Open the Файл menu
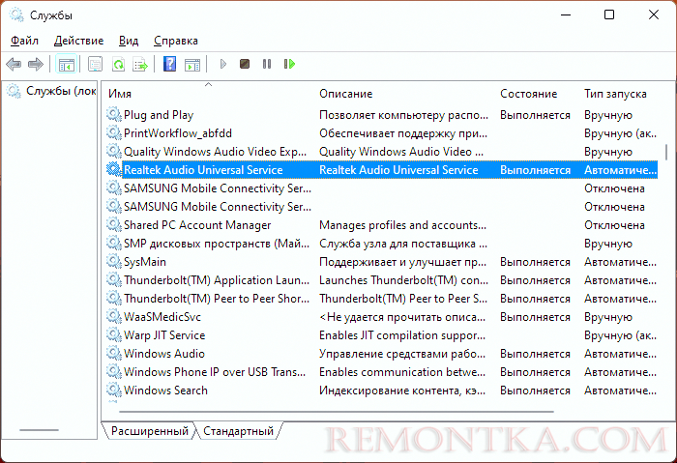The height and width of the screenshot is (463, 677). click(24, 41)
